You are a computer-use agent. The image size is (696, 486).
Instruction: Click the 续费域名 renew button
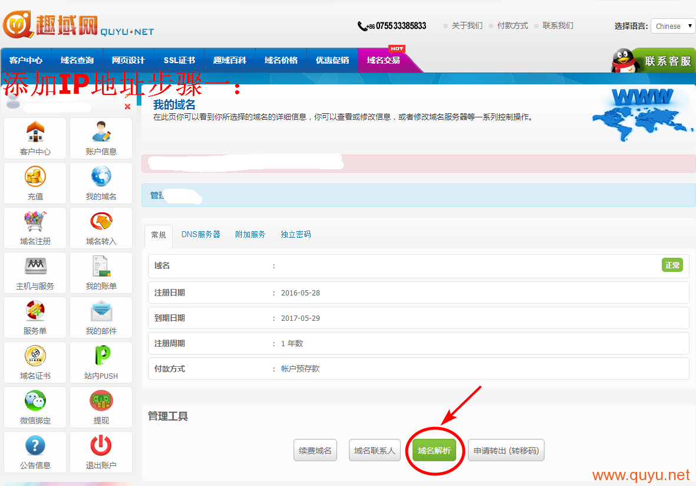pyautogui.click(x=315, y=451)
